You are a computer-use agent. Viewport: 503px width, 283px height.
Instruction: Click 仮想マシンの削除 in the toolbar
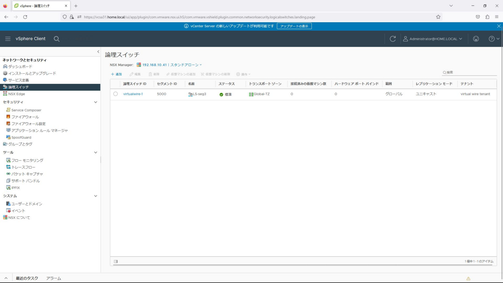(x=215, y=74)
